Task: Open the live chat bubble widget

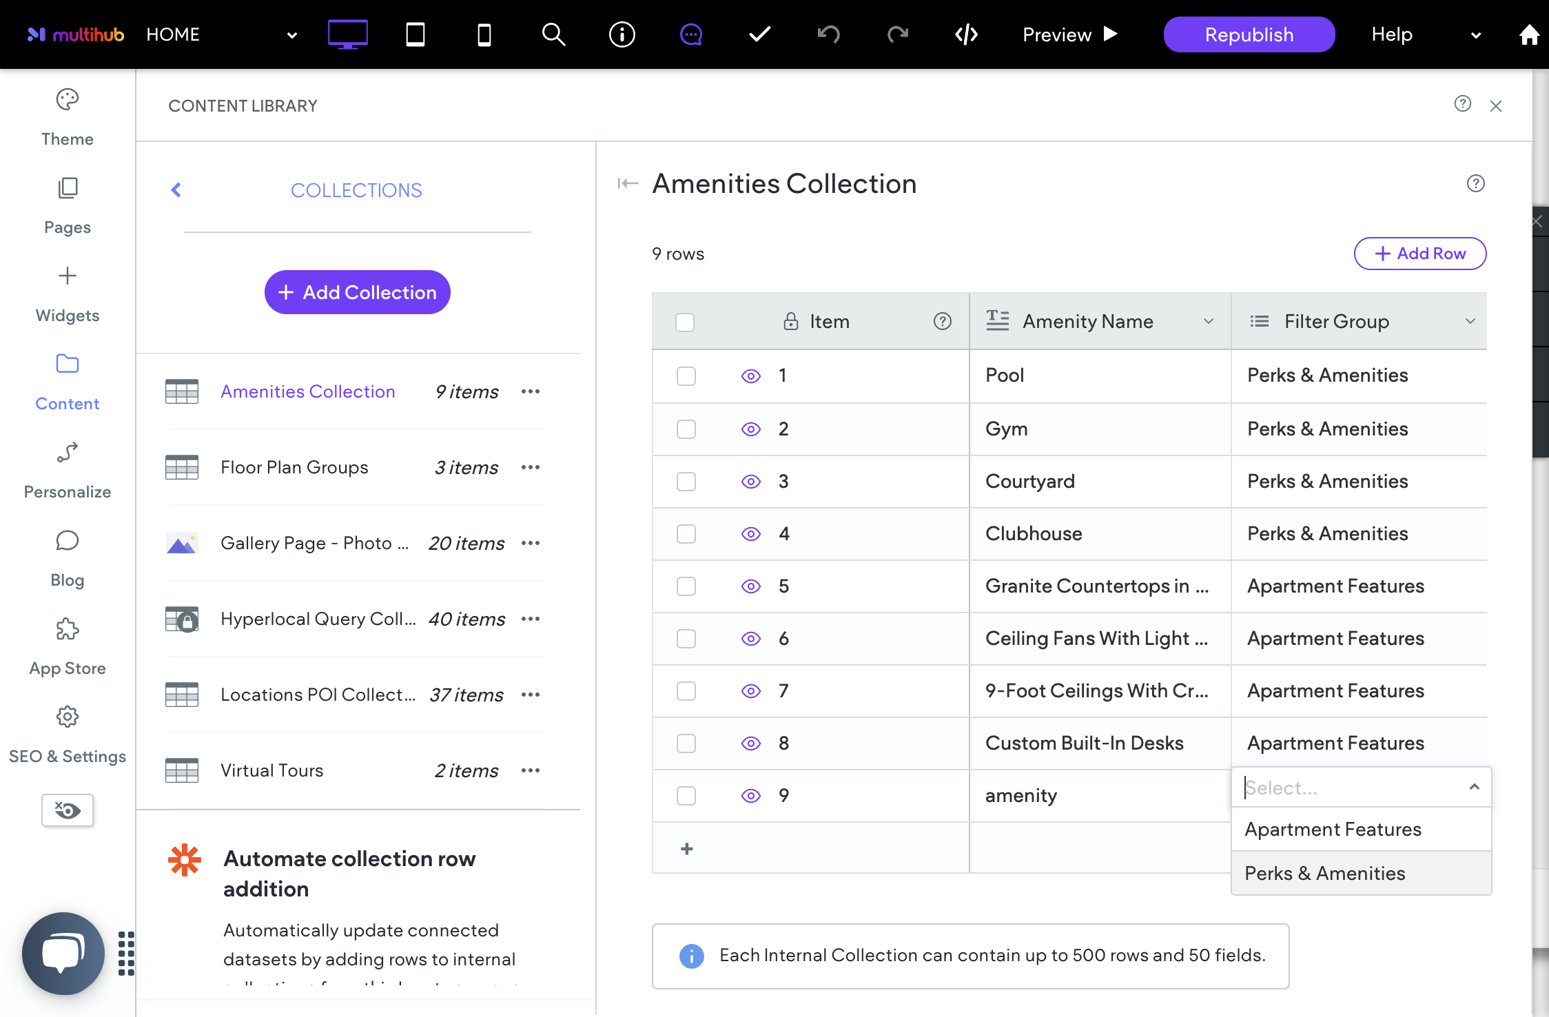Action: click(63, 954)
